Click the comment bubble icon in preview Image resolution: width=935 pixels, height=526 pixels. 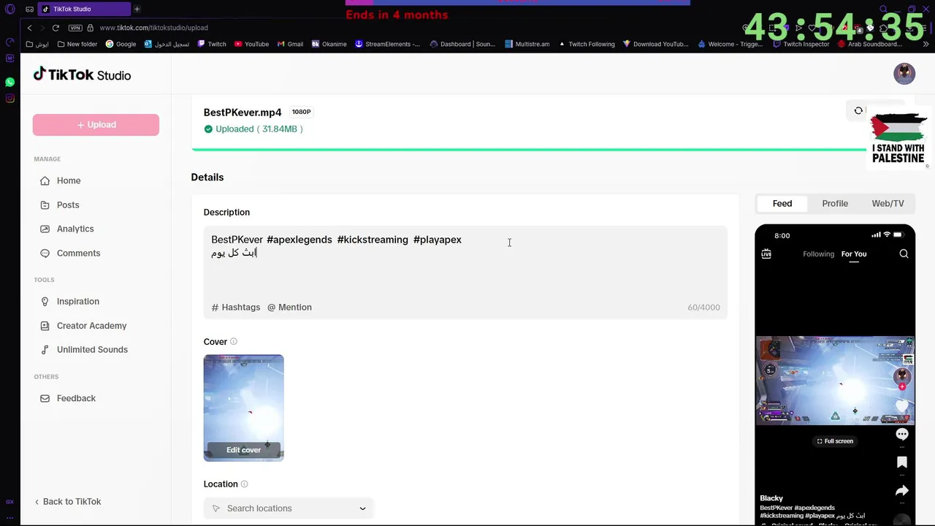(902, 434)
